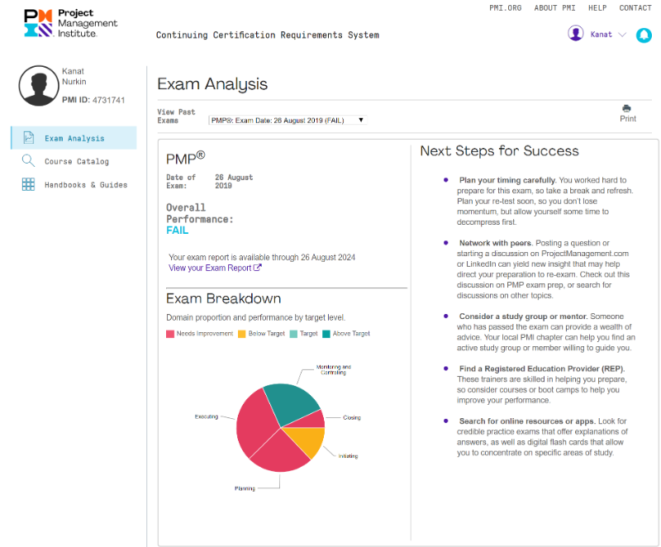Screen dimensions: 661x547
Task: Click 'Find a Registered Education Provider (REP)' text
Action: (x=542, y=369)
